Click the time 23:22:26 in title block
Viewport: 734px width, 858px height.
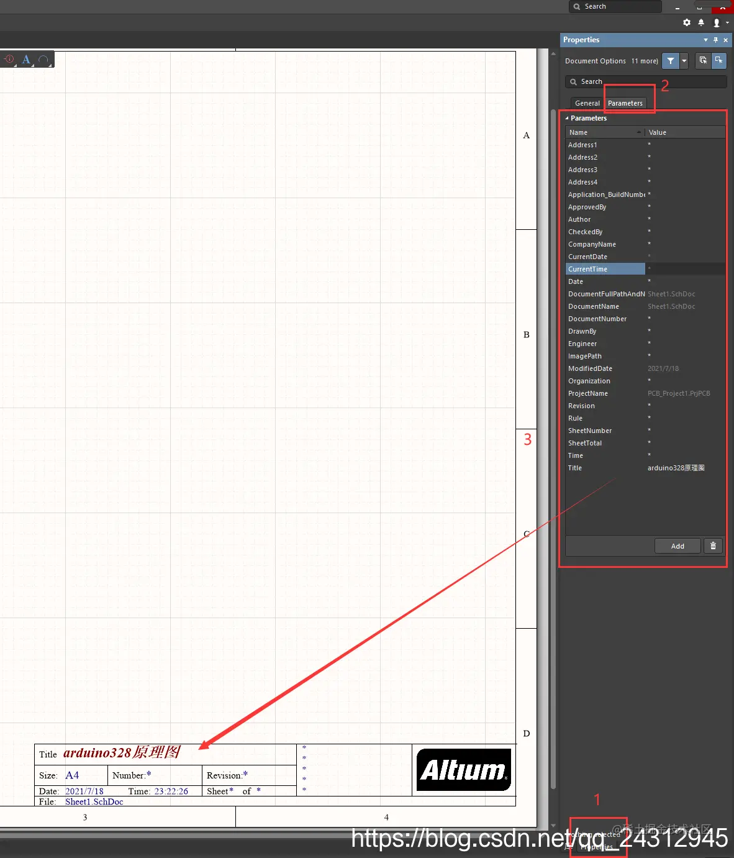point(171,791)
